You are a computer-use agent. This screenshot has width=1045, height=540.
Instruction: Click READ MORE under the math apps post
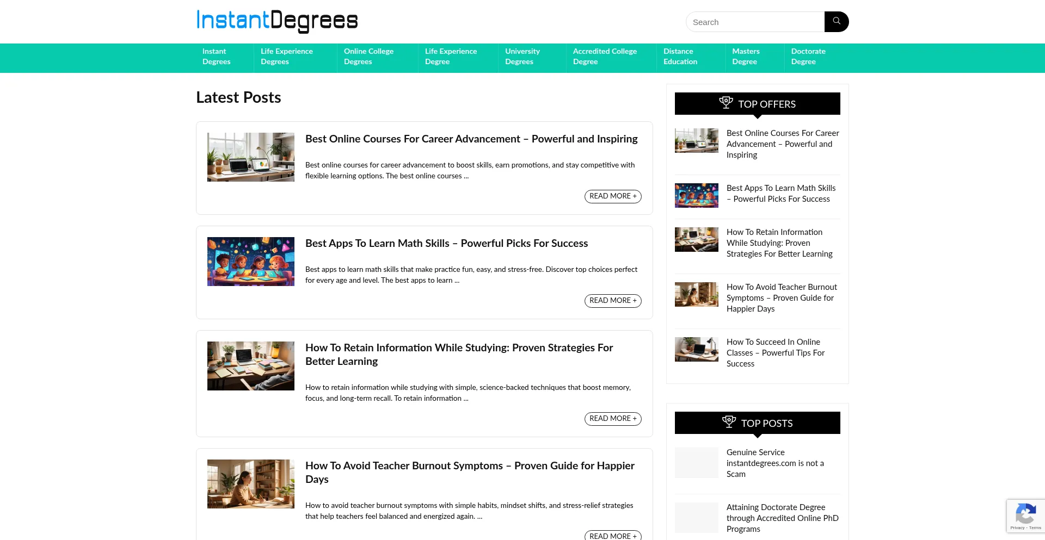(x=613, y=300)
